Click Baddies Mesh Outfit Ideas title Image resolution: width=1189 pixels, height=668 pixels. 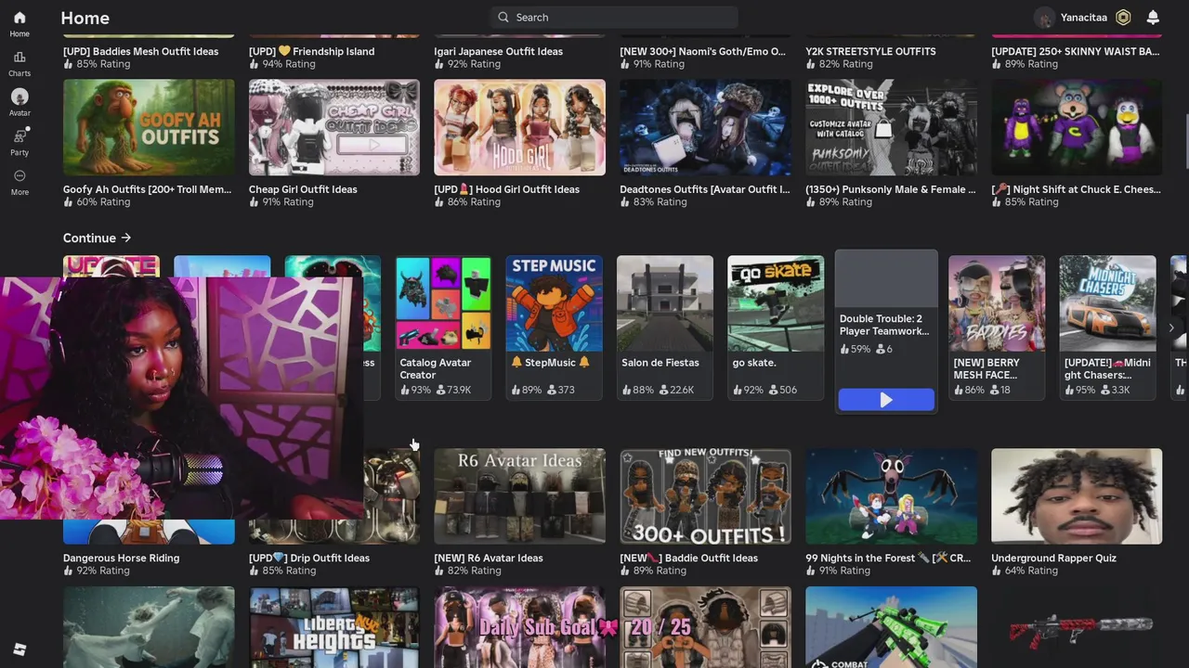click(x=140, y=51)
